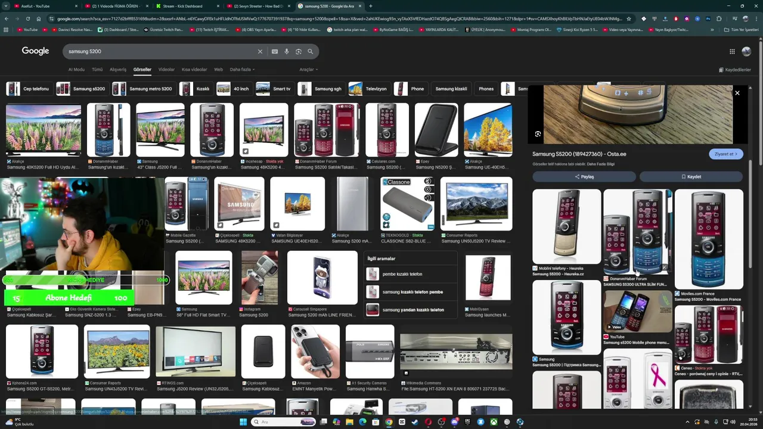This screenshot has width=763, height=429.
Task: Filter by the Samsung s5200 chip
Action: pyautogui.click(x=82, y=89)
